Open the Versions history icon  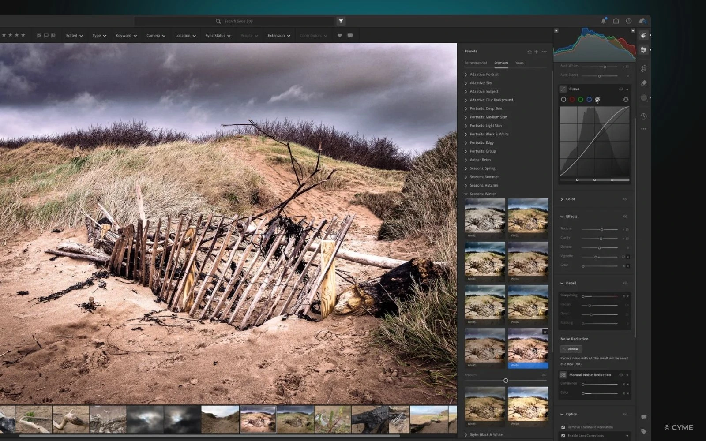(644, 116)
